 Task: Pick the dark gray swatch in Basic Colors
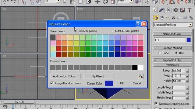click(53, 37)
